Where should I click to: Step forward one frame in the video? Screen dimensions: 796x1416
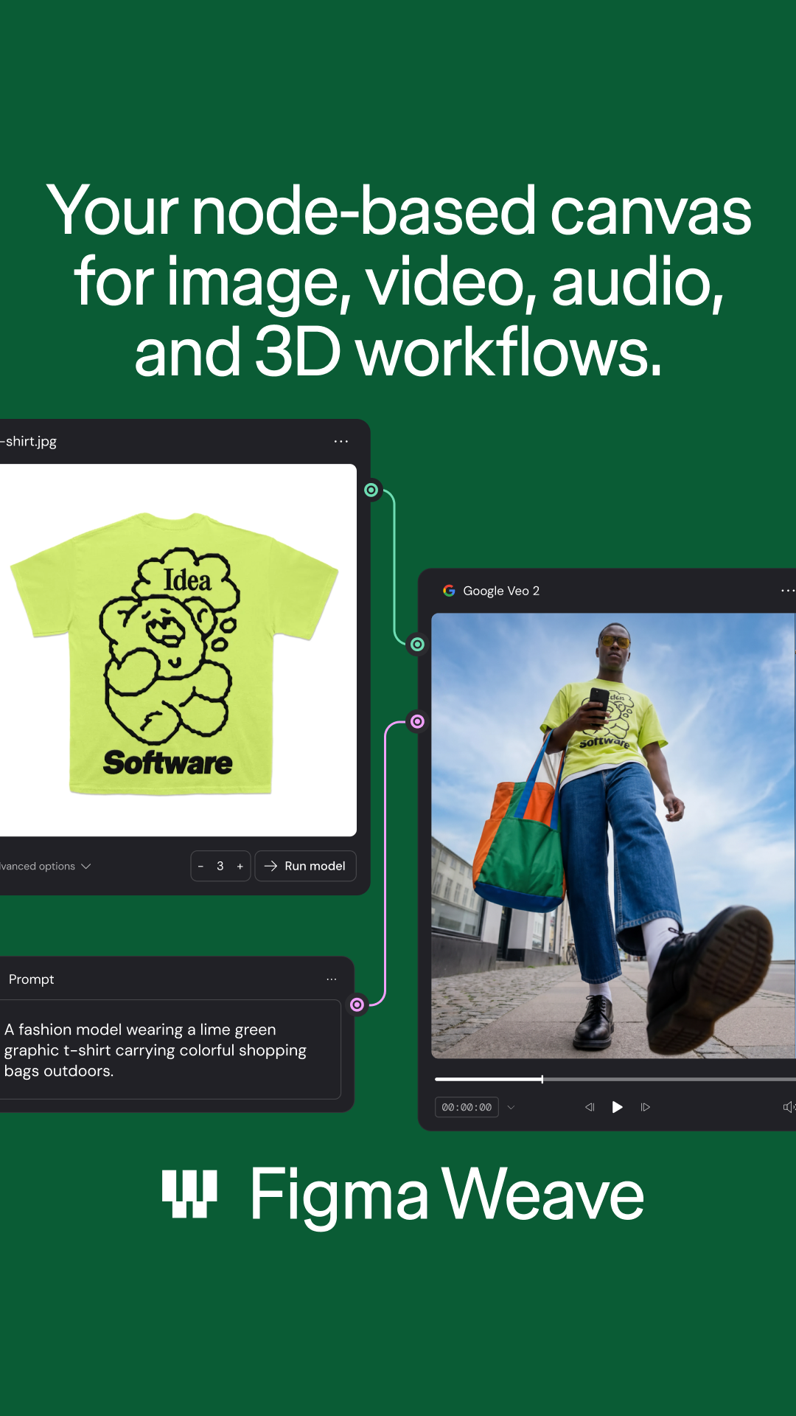click(646, 1107)
